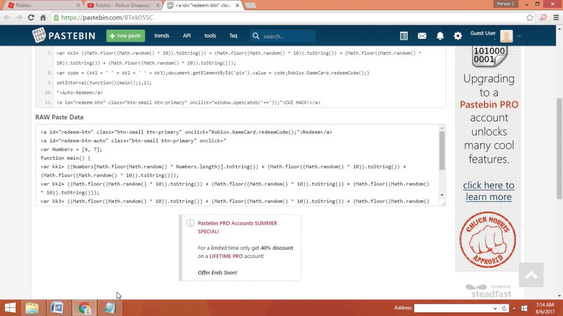563x316 pixels.
Task: Open the Chrome menu button
Action: coord(556,18)
